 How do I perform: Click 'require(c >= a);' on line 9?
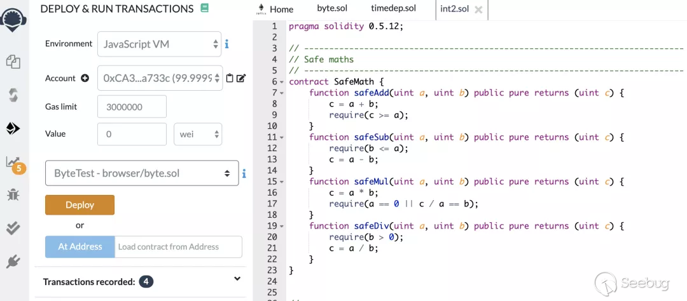(x=368, y=115)
